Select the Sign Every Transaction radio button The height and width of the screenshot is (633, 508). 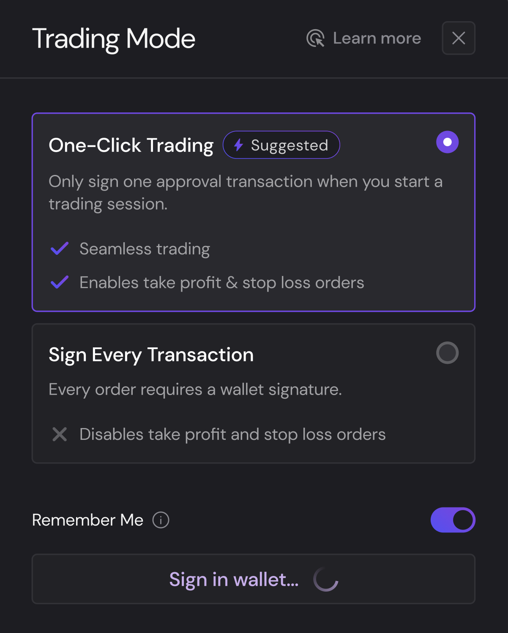[x=447, y=353]
